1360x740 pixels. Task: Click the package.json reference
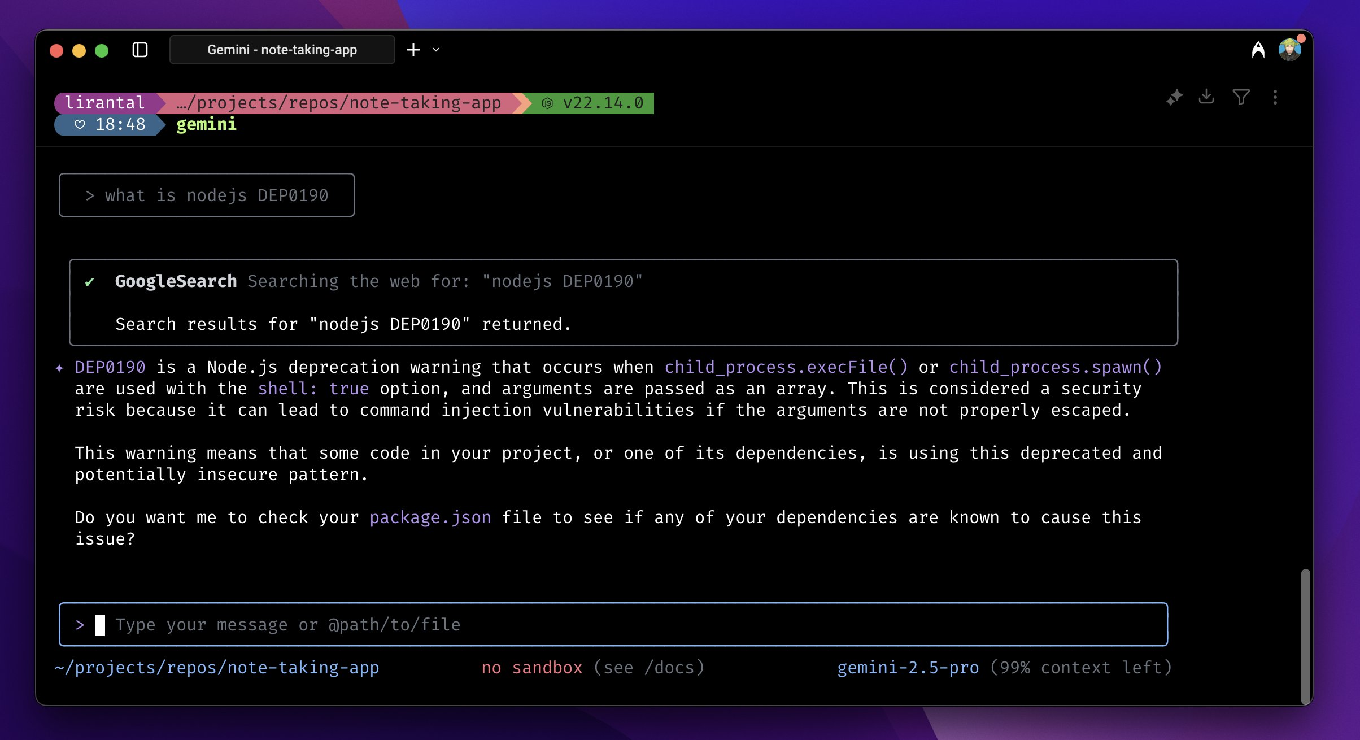(430, 517)
